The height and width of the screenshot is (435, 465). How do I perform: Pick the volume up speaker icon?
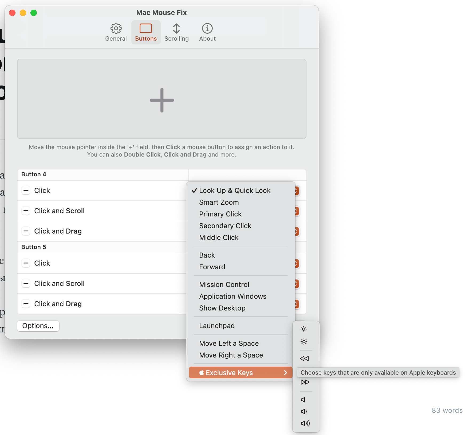(305, 423)
